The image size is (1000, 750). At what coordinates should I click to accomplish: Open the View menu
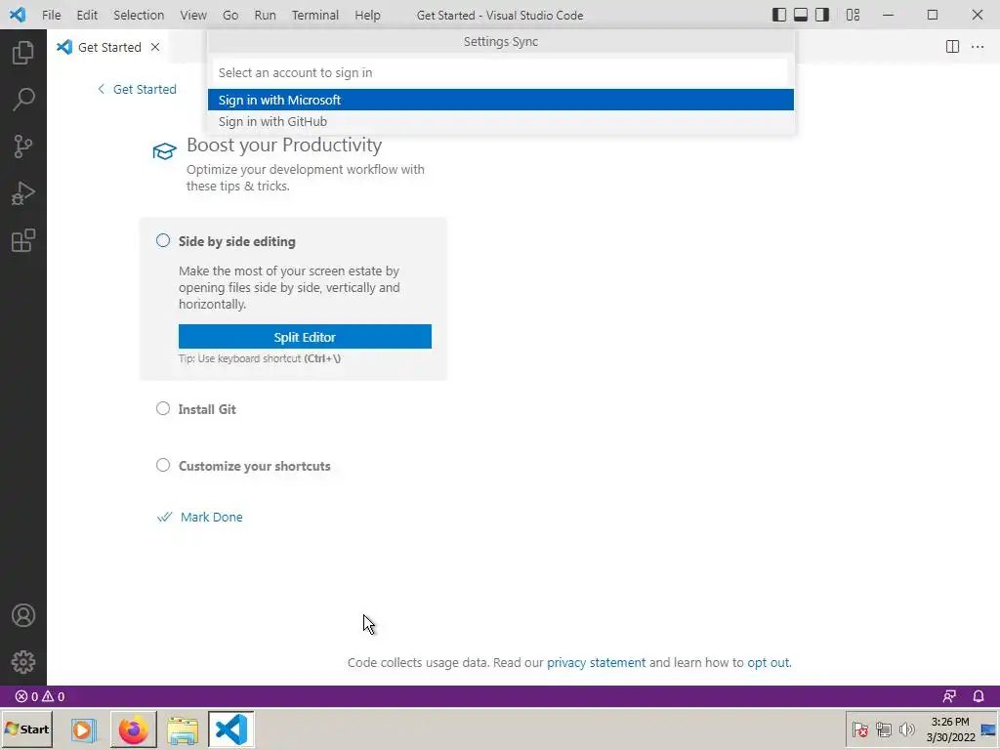point(192,15)
